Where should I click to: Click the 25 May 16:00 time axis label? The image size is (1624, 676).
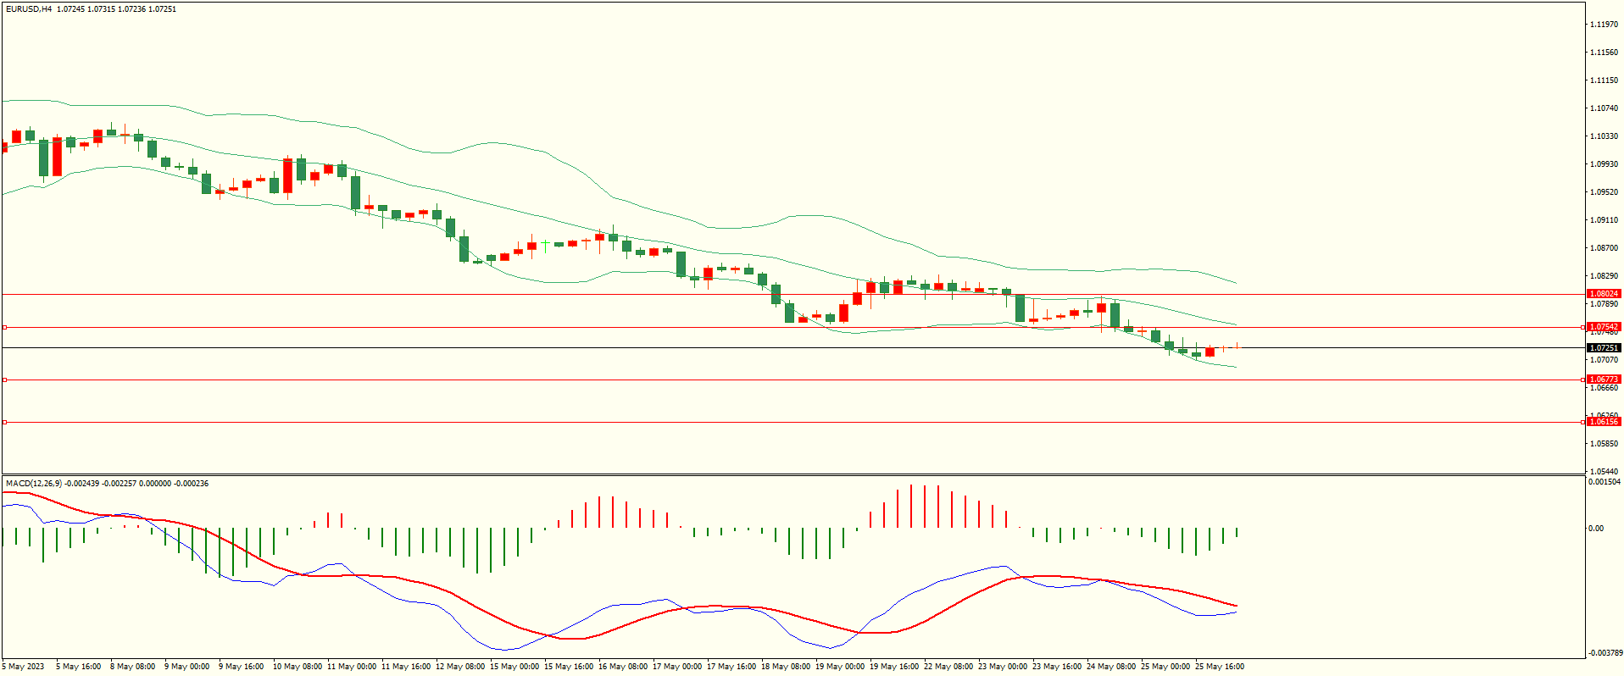coord(1219,667)
